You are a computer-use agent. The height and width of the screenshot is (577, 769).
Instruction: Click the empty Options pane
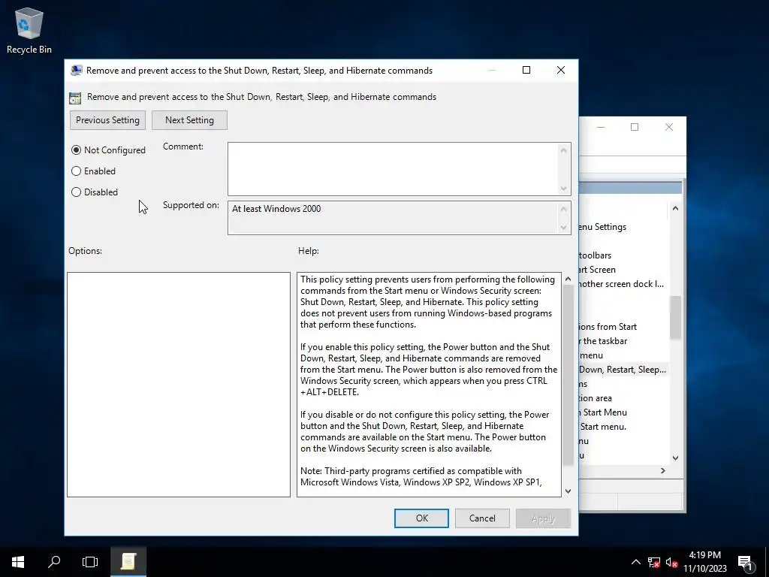[x=179, y=385]
